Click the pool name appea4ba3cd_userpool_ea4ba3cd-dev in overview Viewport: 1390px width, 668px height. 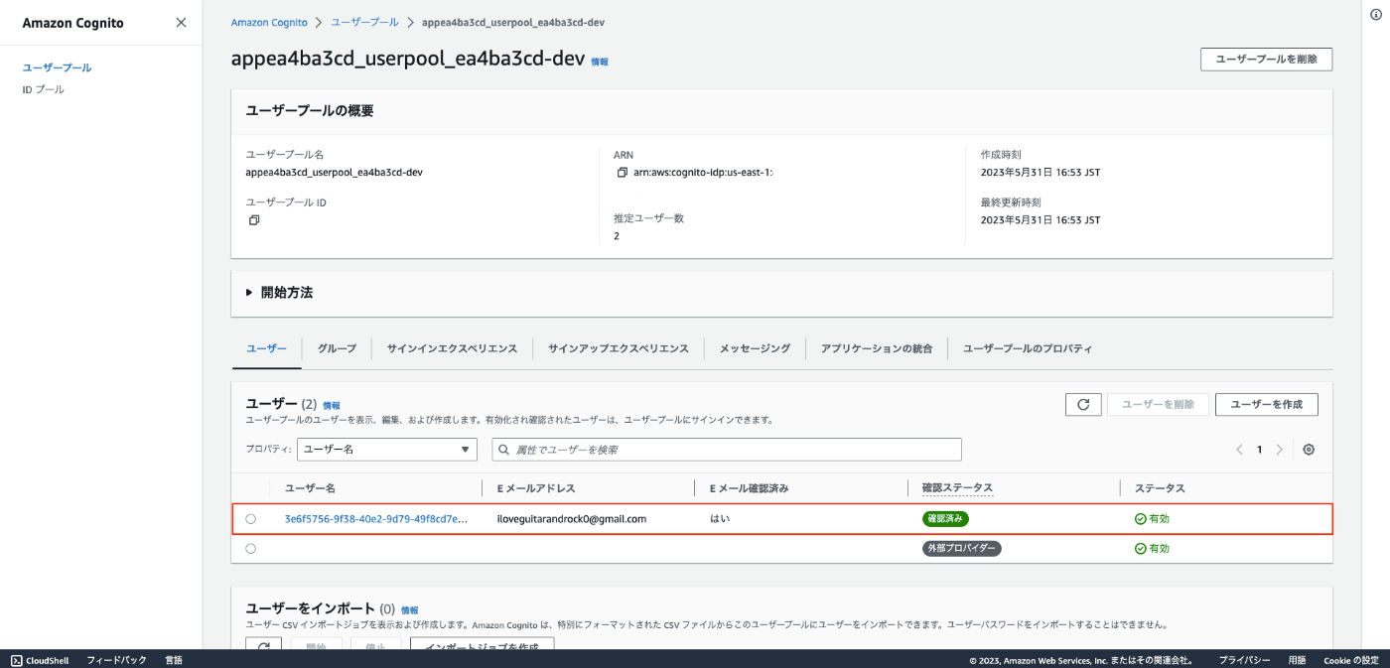[335, 172]
